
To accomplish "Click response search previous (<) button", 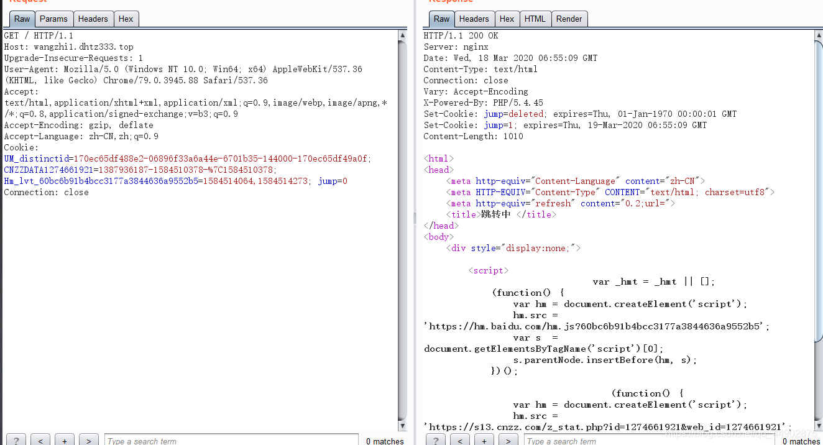I will pos(459,440).
